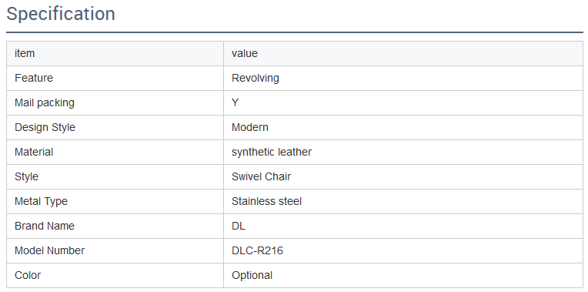This screenshot has width=588, height=292.
Task: Select the Style row label
Action: click(115, 176)
